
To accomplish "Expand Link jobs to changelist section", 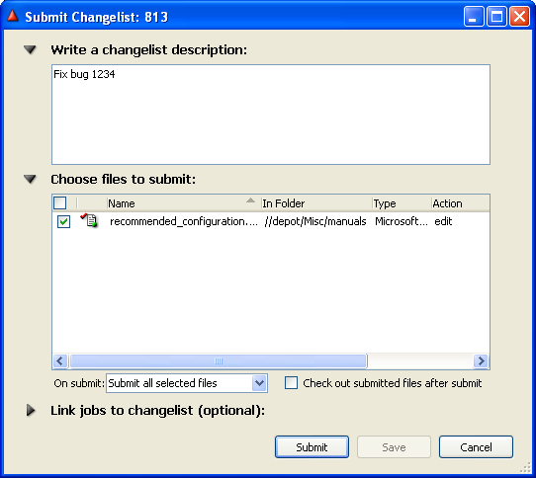I will pyautogui.click(x=31, y=411).
